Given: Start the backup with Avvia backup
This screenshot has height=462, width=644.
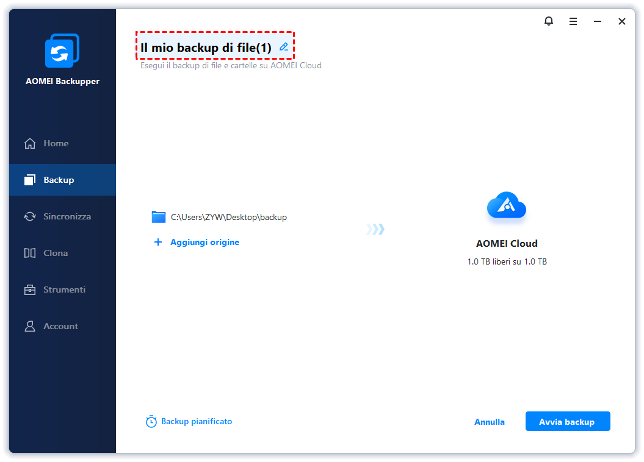Looking at the screenshot, I should point(568,421).
